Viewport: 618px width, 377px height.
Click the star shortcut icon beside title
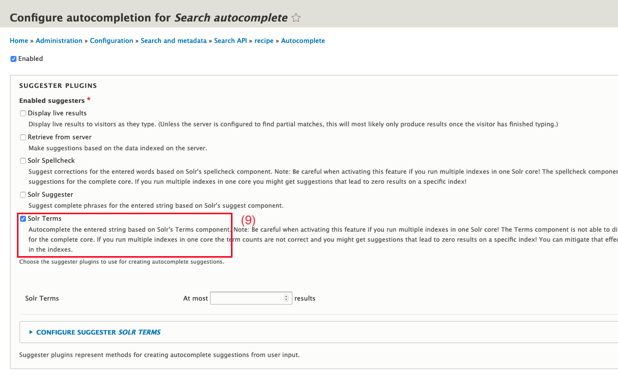coord(296,18)
